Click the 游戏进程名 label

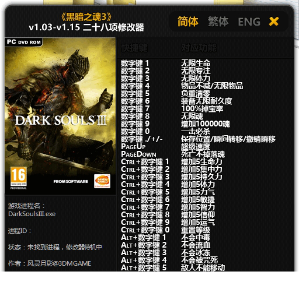[x=26, y=206]
